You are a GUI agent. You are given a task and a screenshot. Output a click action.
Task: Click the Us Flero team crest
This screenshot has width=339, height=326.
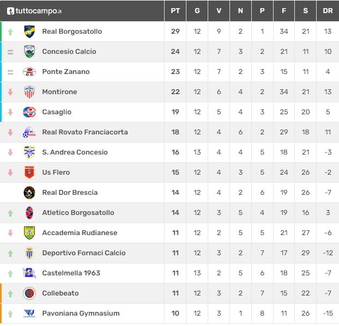pyautogui.click(x=29, y=173)
